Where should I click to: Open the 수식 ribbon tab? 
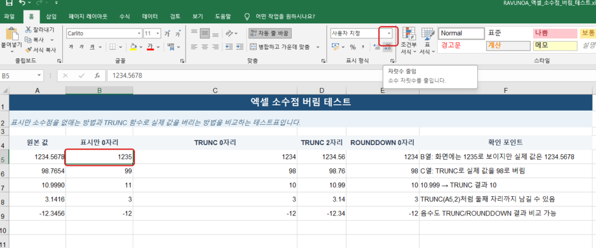tap(125, 17)
